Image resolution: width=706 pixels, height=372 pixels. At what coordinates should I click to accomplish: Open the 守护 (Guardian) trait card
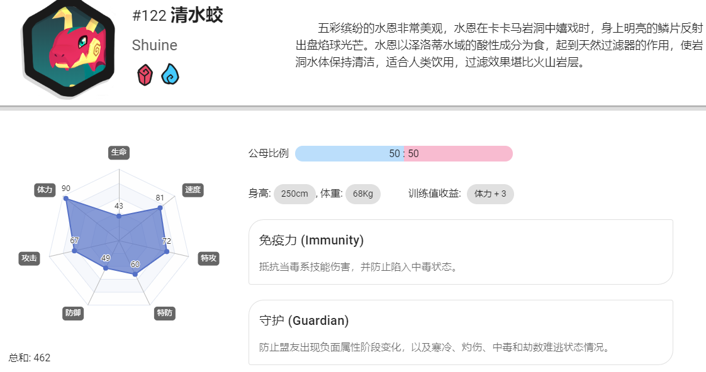point(461,332)
